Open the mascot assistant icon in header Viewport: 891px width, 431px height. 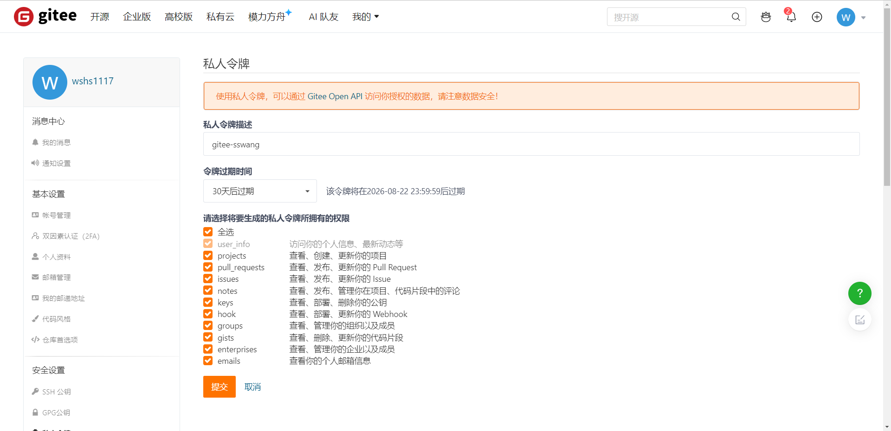766,17
